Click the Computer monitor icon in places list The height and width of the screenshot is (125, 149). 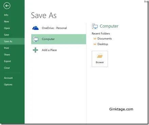point(35,39)
